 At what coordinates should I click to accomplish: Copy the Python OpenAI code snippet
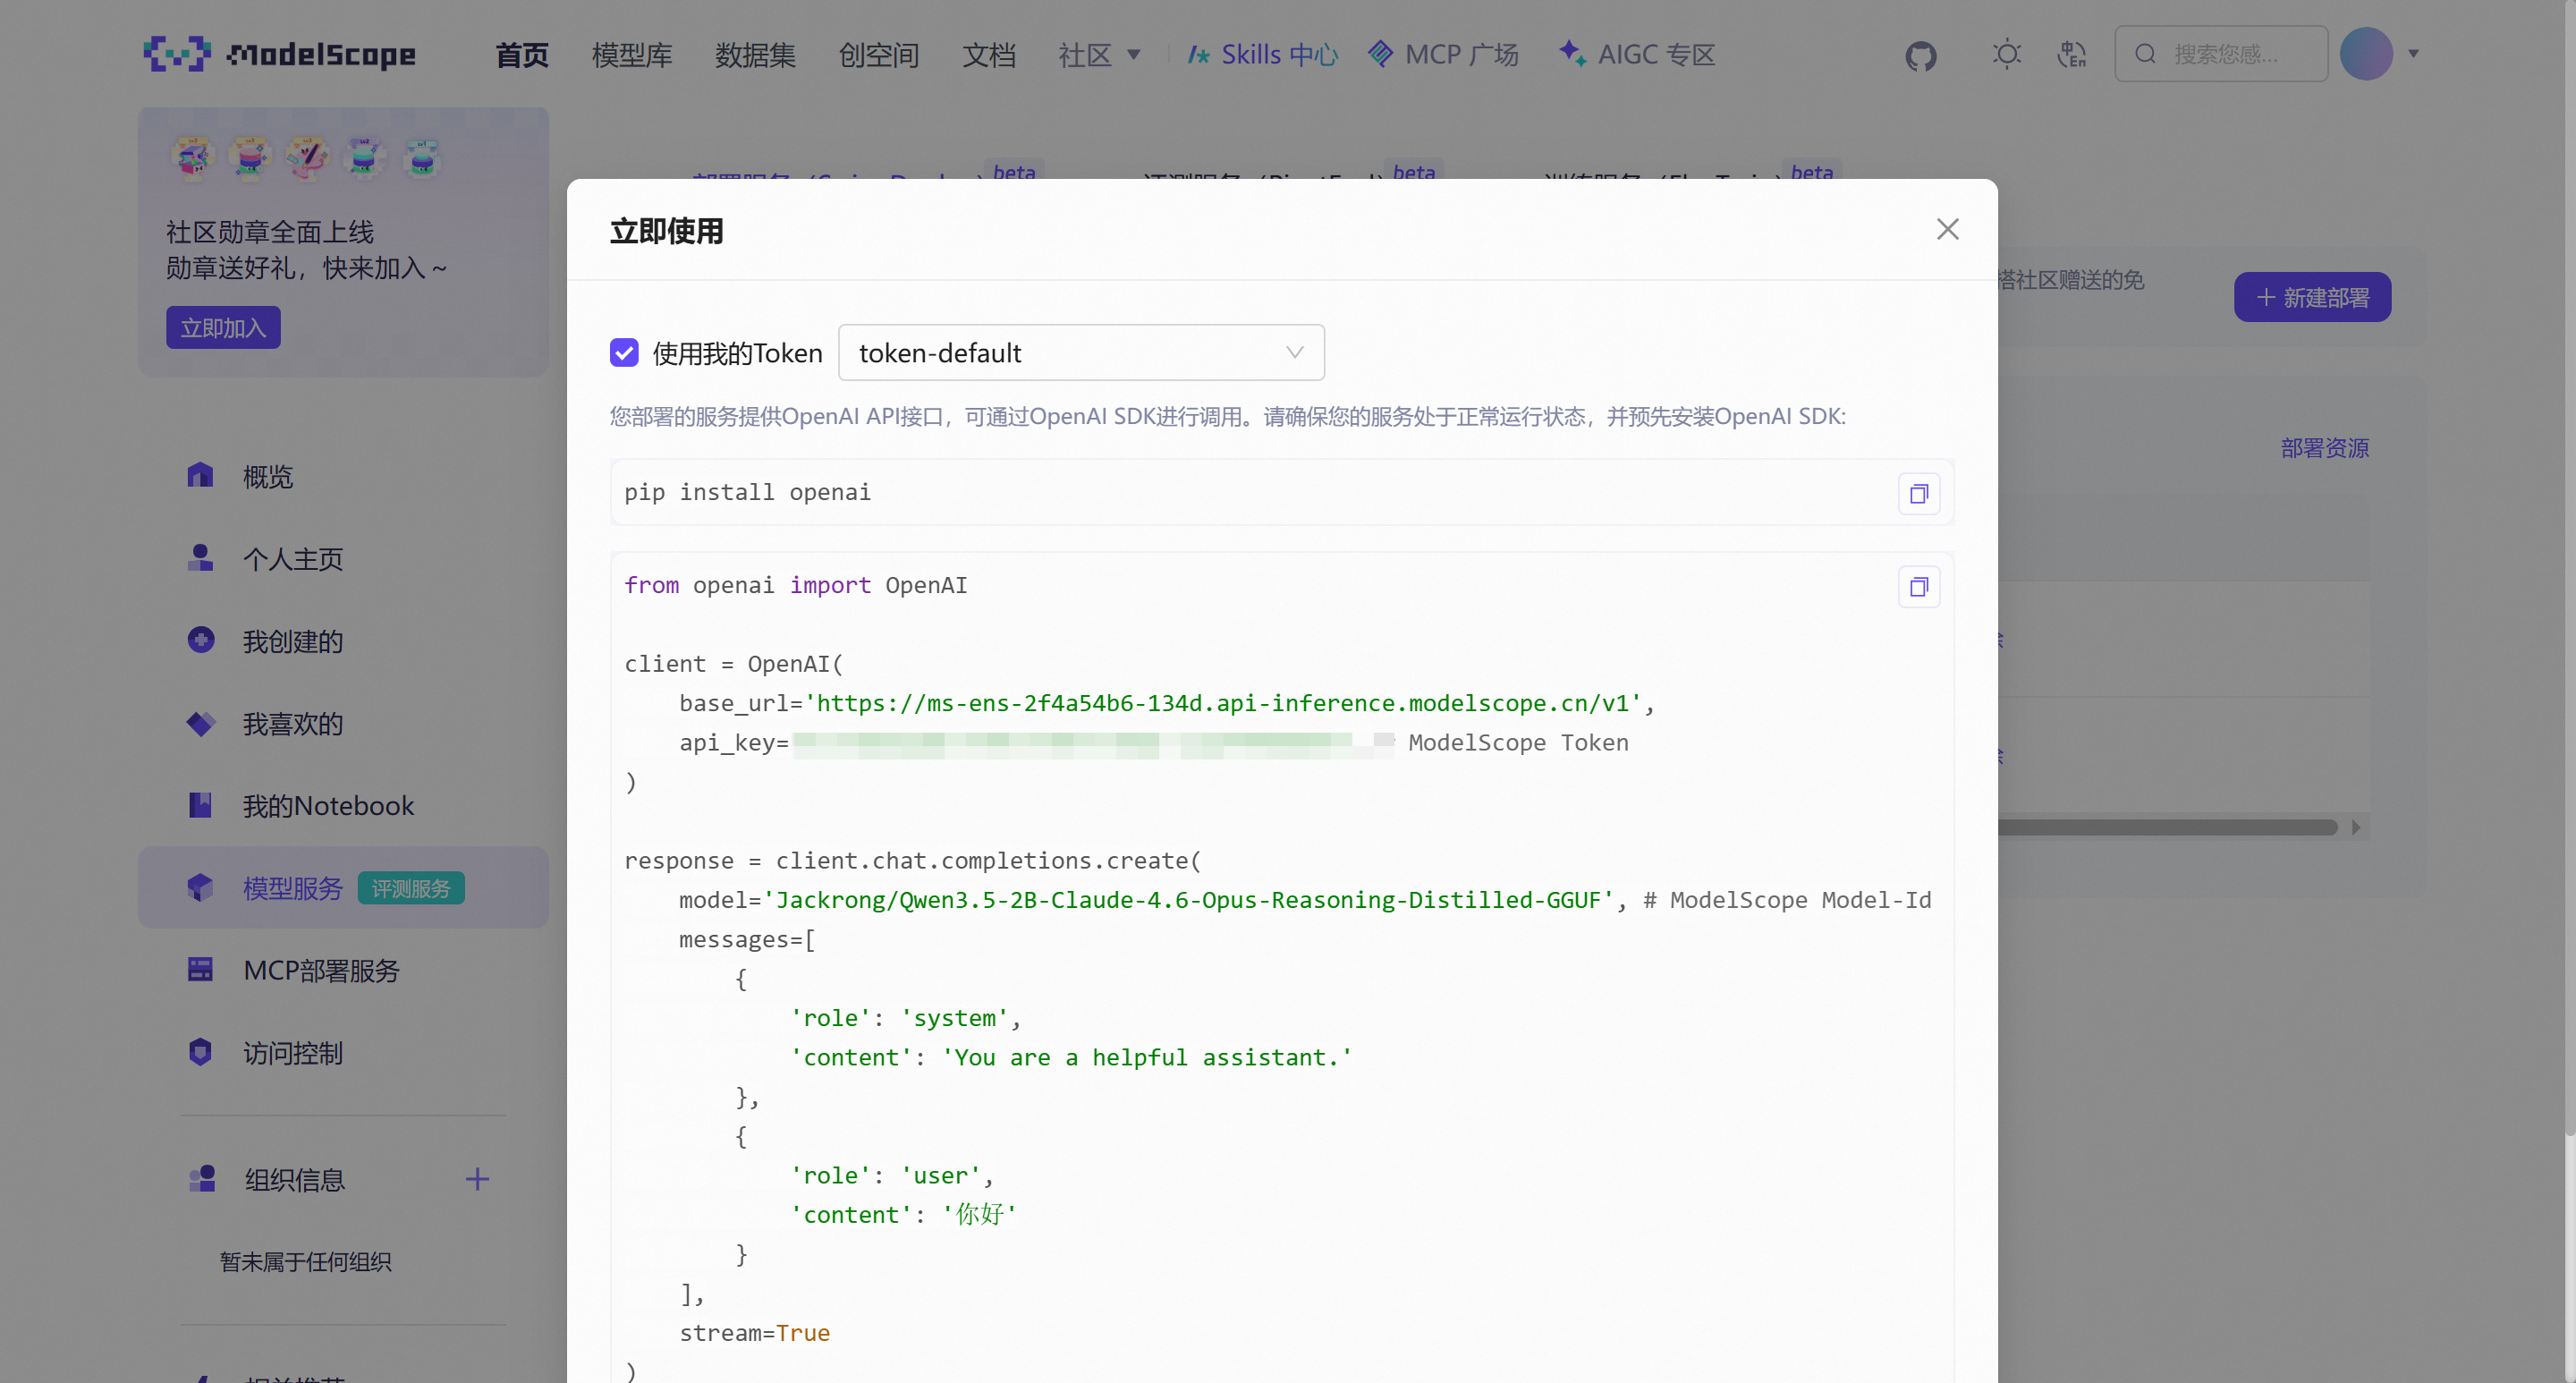point(1918,586)
